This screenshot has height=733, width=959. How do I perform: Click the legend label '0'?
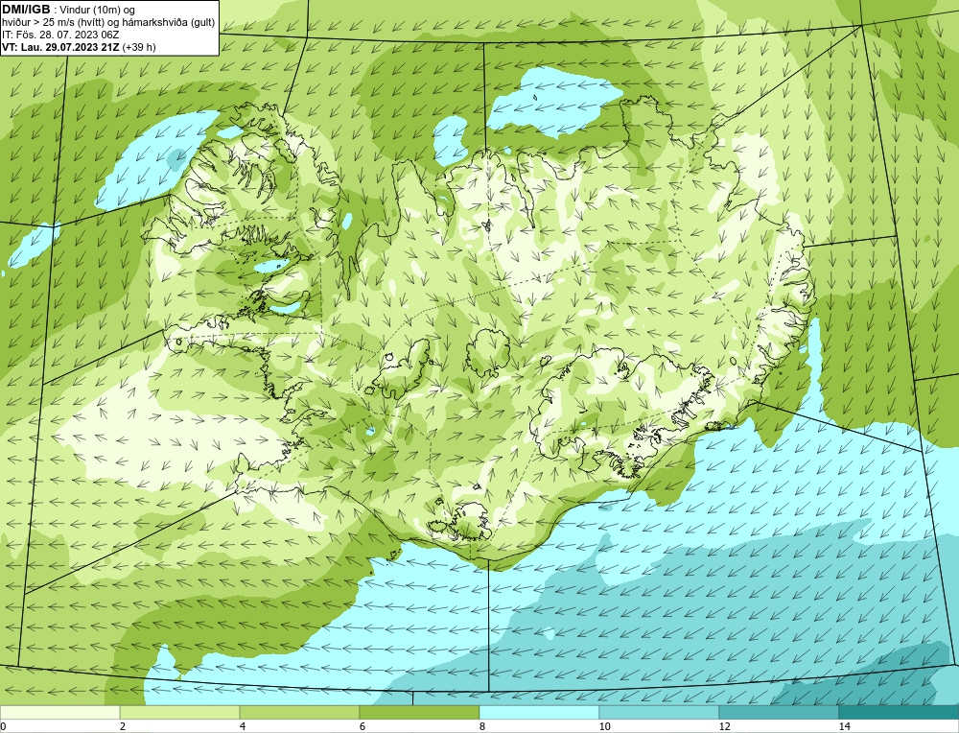3,727
